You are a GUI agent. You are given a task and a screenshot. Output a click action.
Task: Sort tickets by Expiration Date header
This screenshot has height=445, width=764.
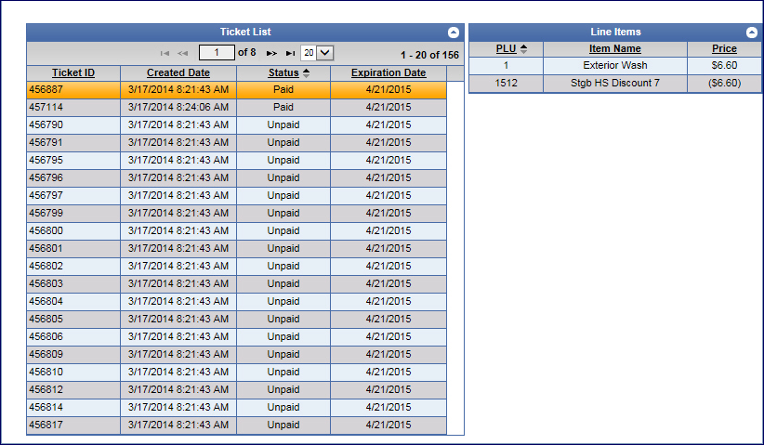389,72
